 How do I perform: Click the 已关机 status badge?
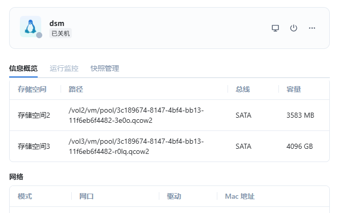pos(61,33)
